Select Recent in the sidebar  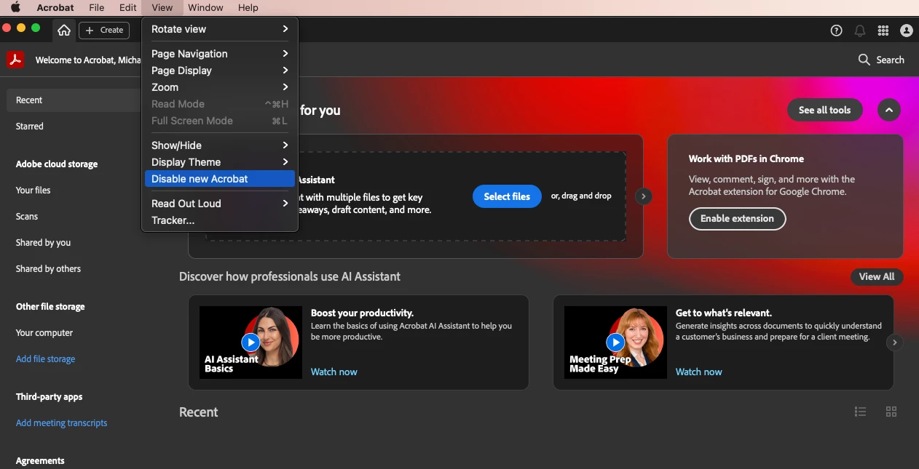pos(73,100)
